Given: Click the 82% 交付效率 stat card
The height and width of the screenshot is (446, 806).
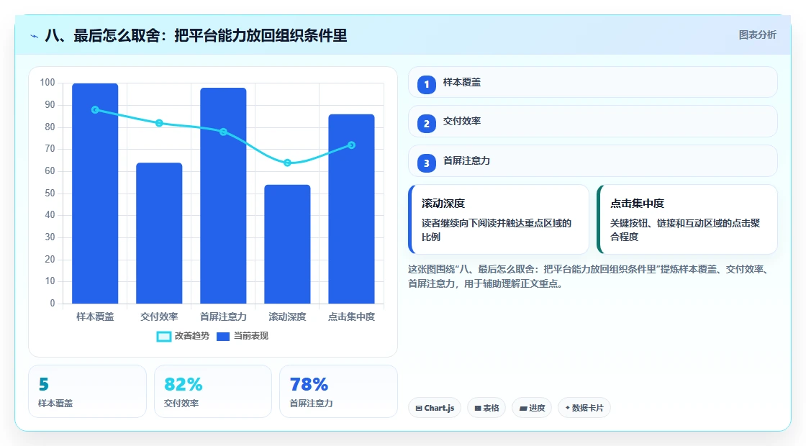Looking at the screenshot, I should (213, 391).
